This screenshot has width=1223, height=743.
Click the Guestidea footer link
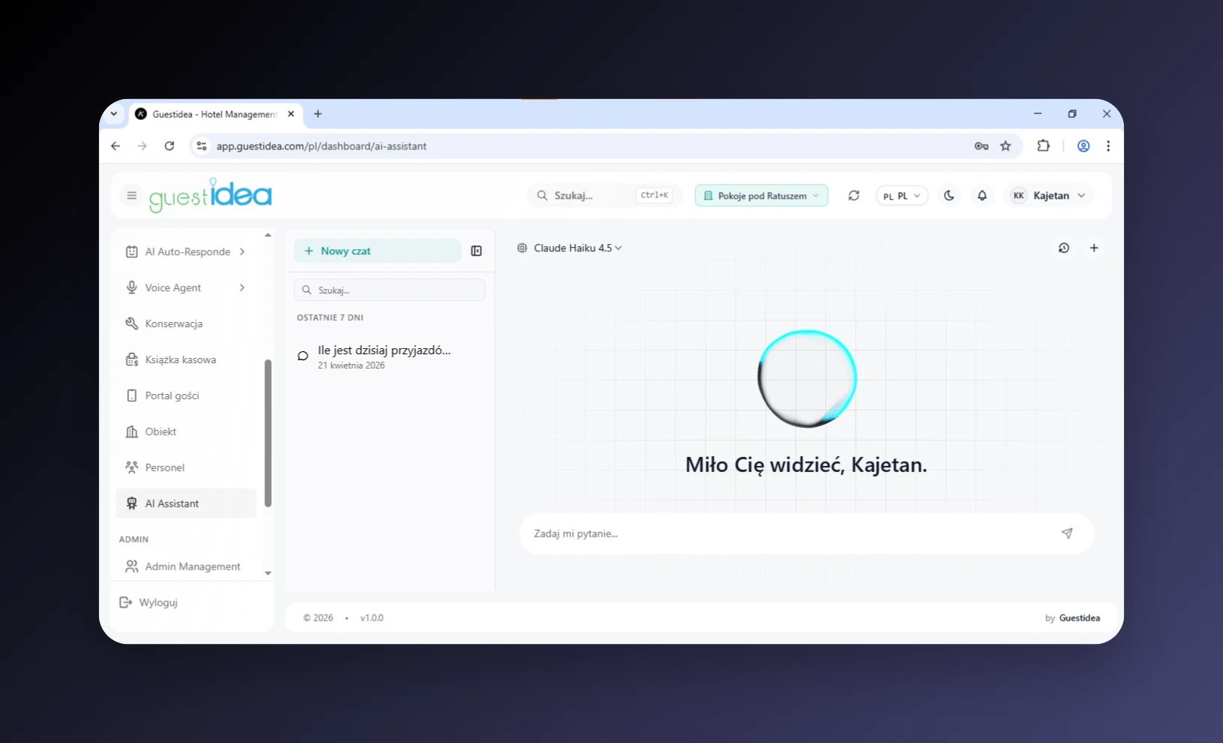(x=1080, y=618)
